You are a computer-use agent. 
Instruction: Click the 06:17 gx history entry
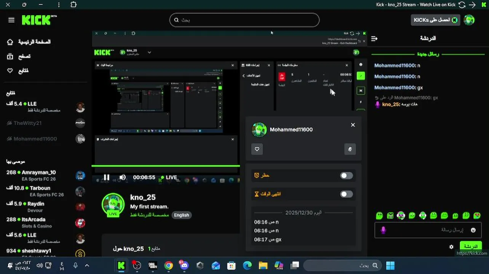coord(268,239)
